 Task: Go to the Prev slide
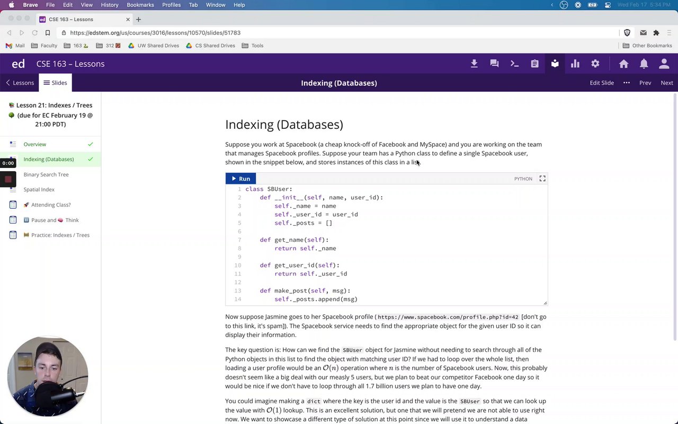645,83
